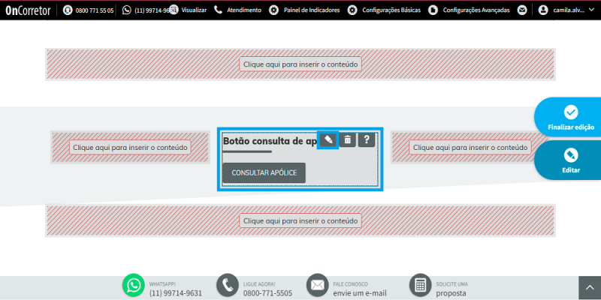Open Configurações Básicas menu

[385, 10]
